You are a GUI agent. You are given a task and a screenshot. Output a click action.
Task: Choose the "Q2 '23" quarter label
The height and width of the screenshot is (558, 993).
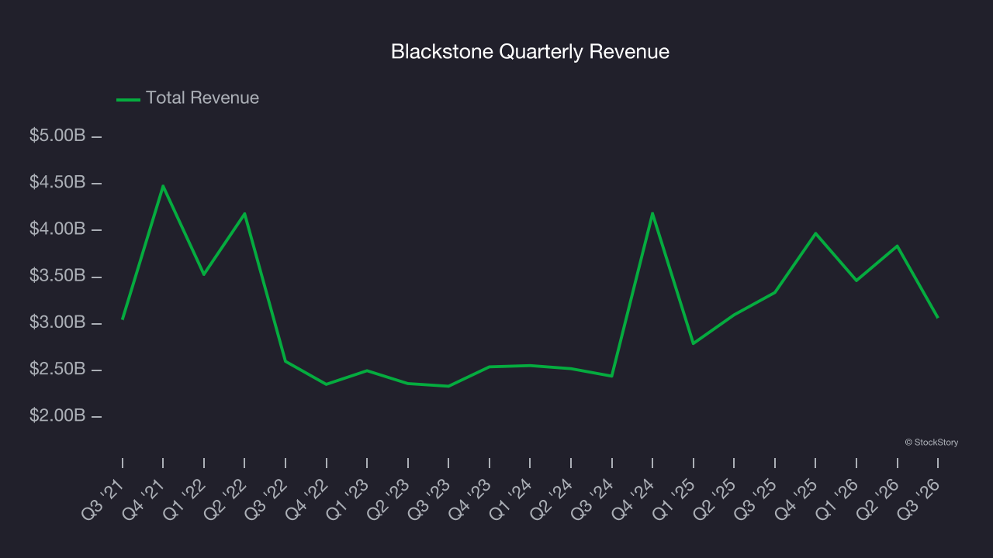(389, 498)
